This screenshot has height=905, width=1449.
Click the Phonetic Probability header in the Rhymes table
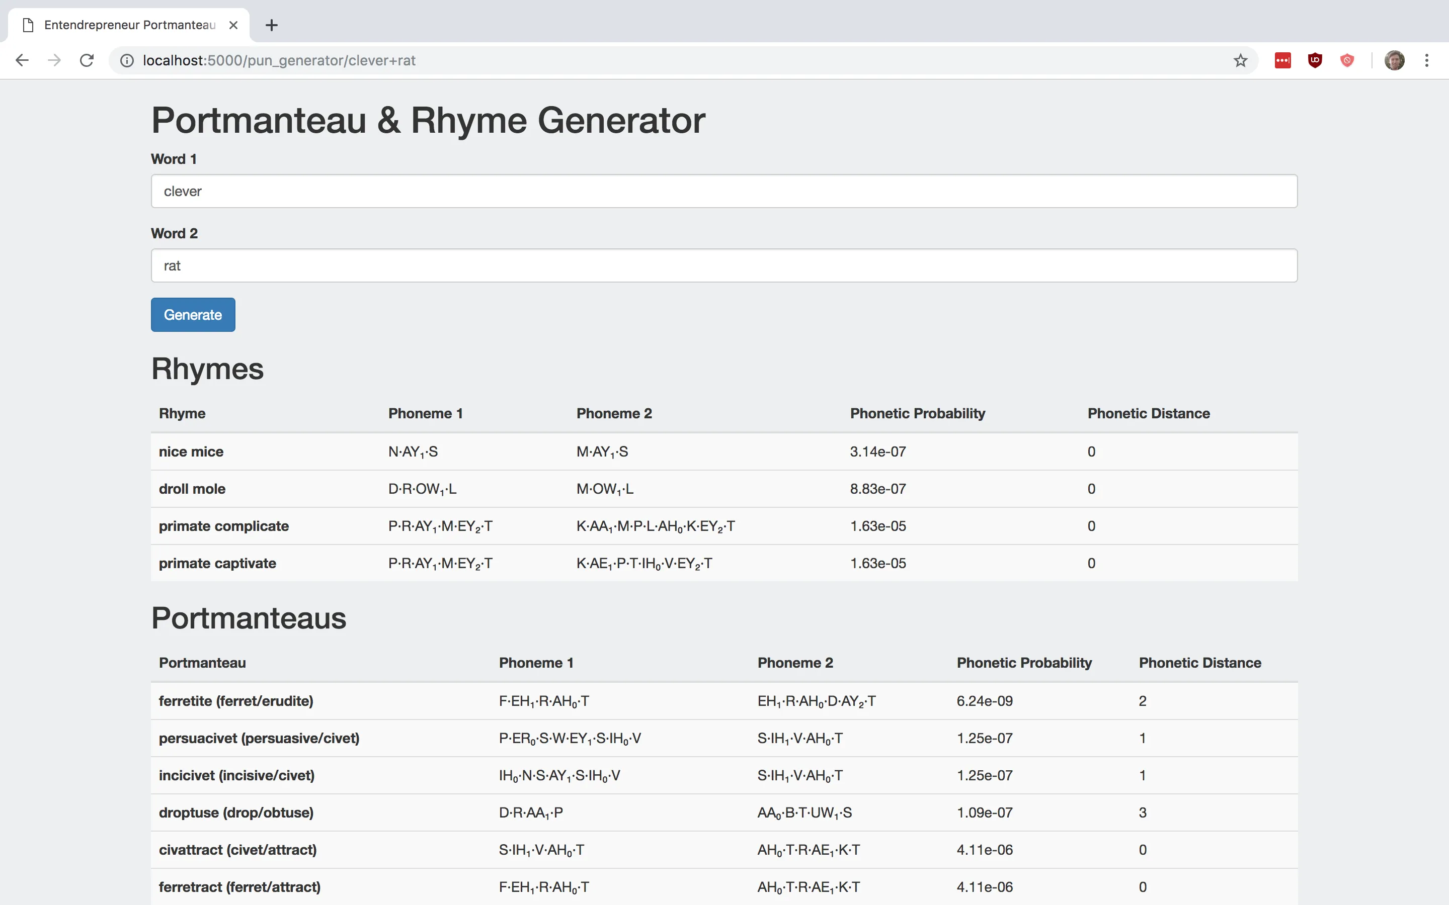[x=917, y=414]
